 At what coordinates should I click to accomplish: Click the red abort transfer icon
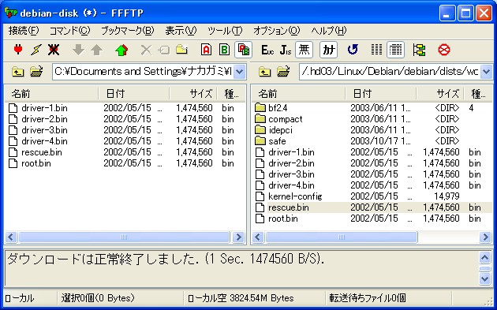click(x=443, y=50)
